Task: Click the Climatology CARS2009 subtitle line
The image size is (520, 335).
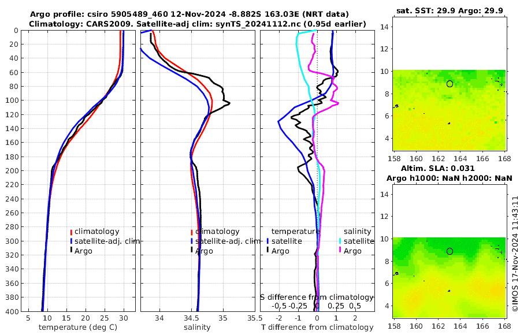Action: (198, 24)
